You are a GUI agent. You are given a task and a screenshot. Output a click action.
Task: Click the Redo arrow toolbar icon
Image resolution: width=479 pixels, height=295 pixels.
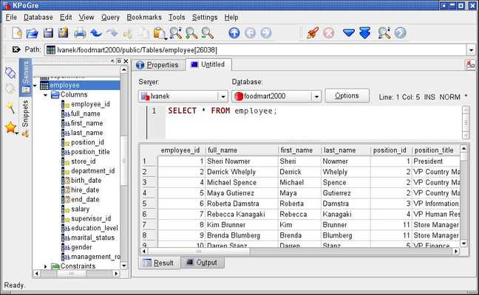click(x=112, y=33)
